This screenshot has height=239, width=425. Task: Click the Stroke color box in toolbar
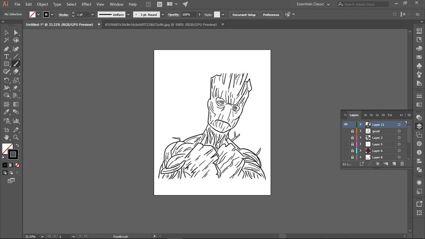point(13,154)
